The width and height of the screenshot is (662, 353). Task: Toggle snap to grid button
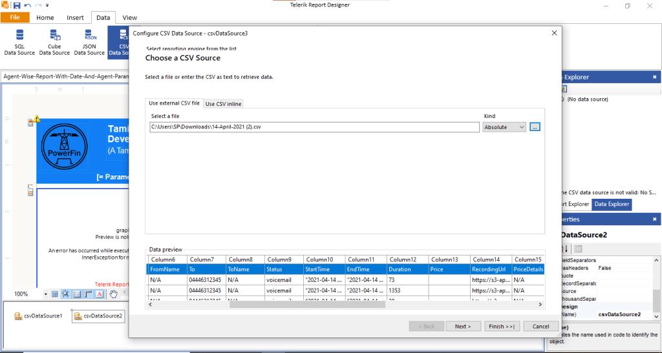pos(67,294)
